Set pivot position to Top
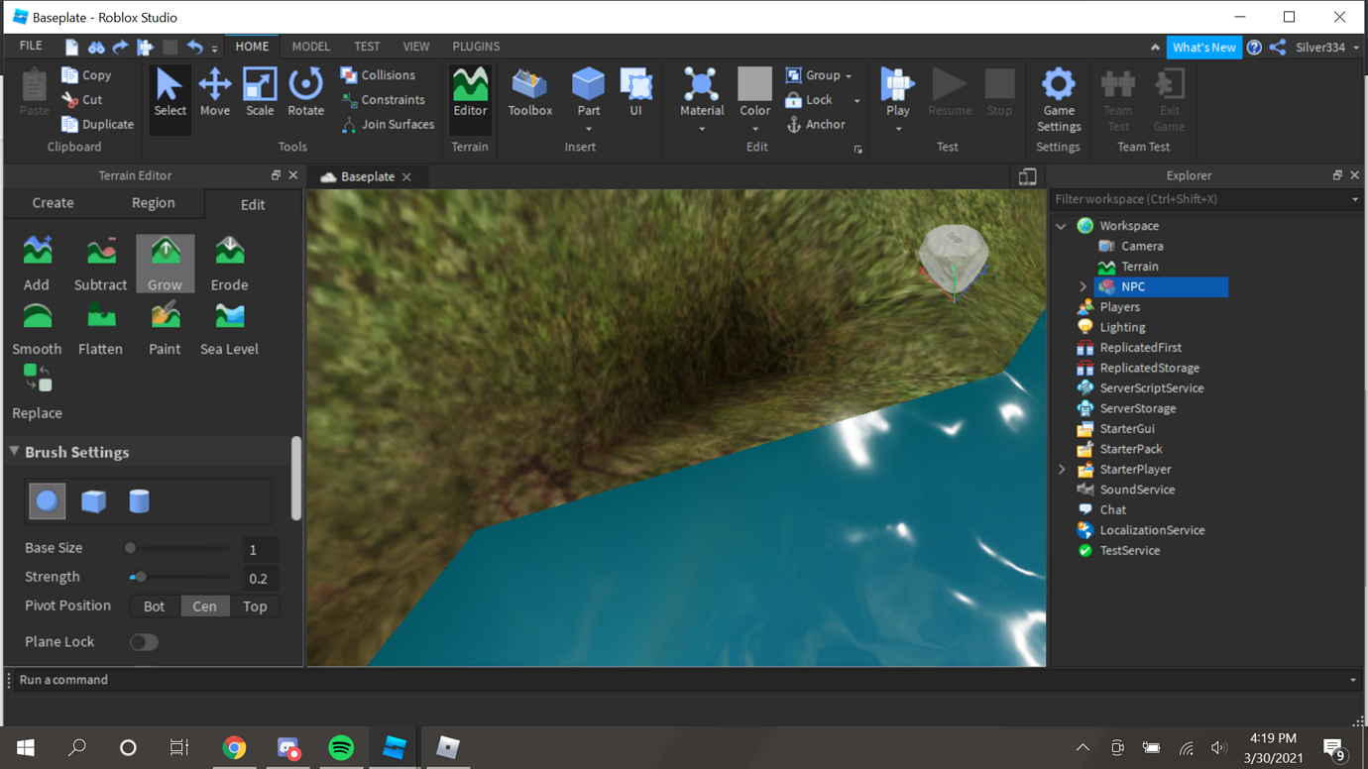The width and height of the screenshot is (1368, 769). click(x=255, y=606)
